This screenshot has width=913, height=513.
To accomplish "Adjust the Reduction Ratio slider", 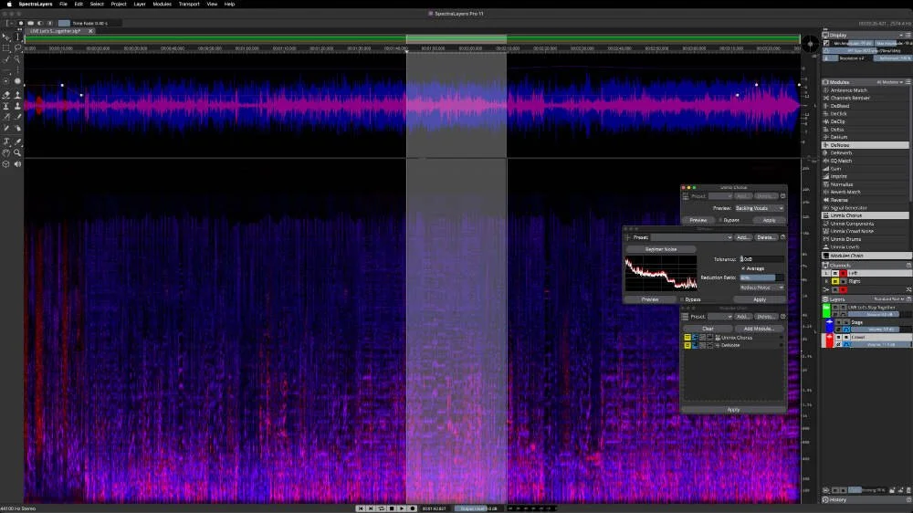I will pos(761,277).
